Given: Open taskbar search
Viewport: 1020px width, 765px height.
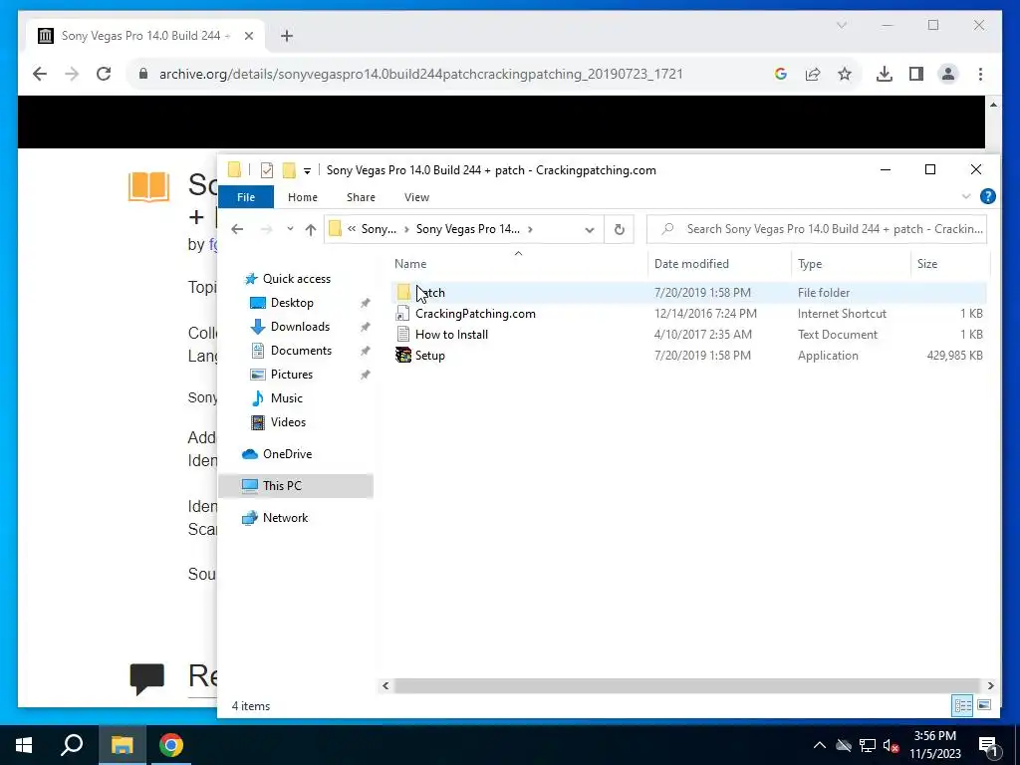Looking at the screenshot, I should click(72, 745).
